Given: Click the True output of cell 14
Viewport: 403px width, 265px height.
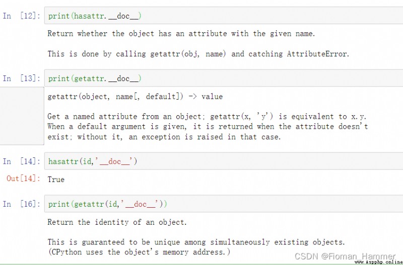Looking at the screenshot, I should coord(56,180).
